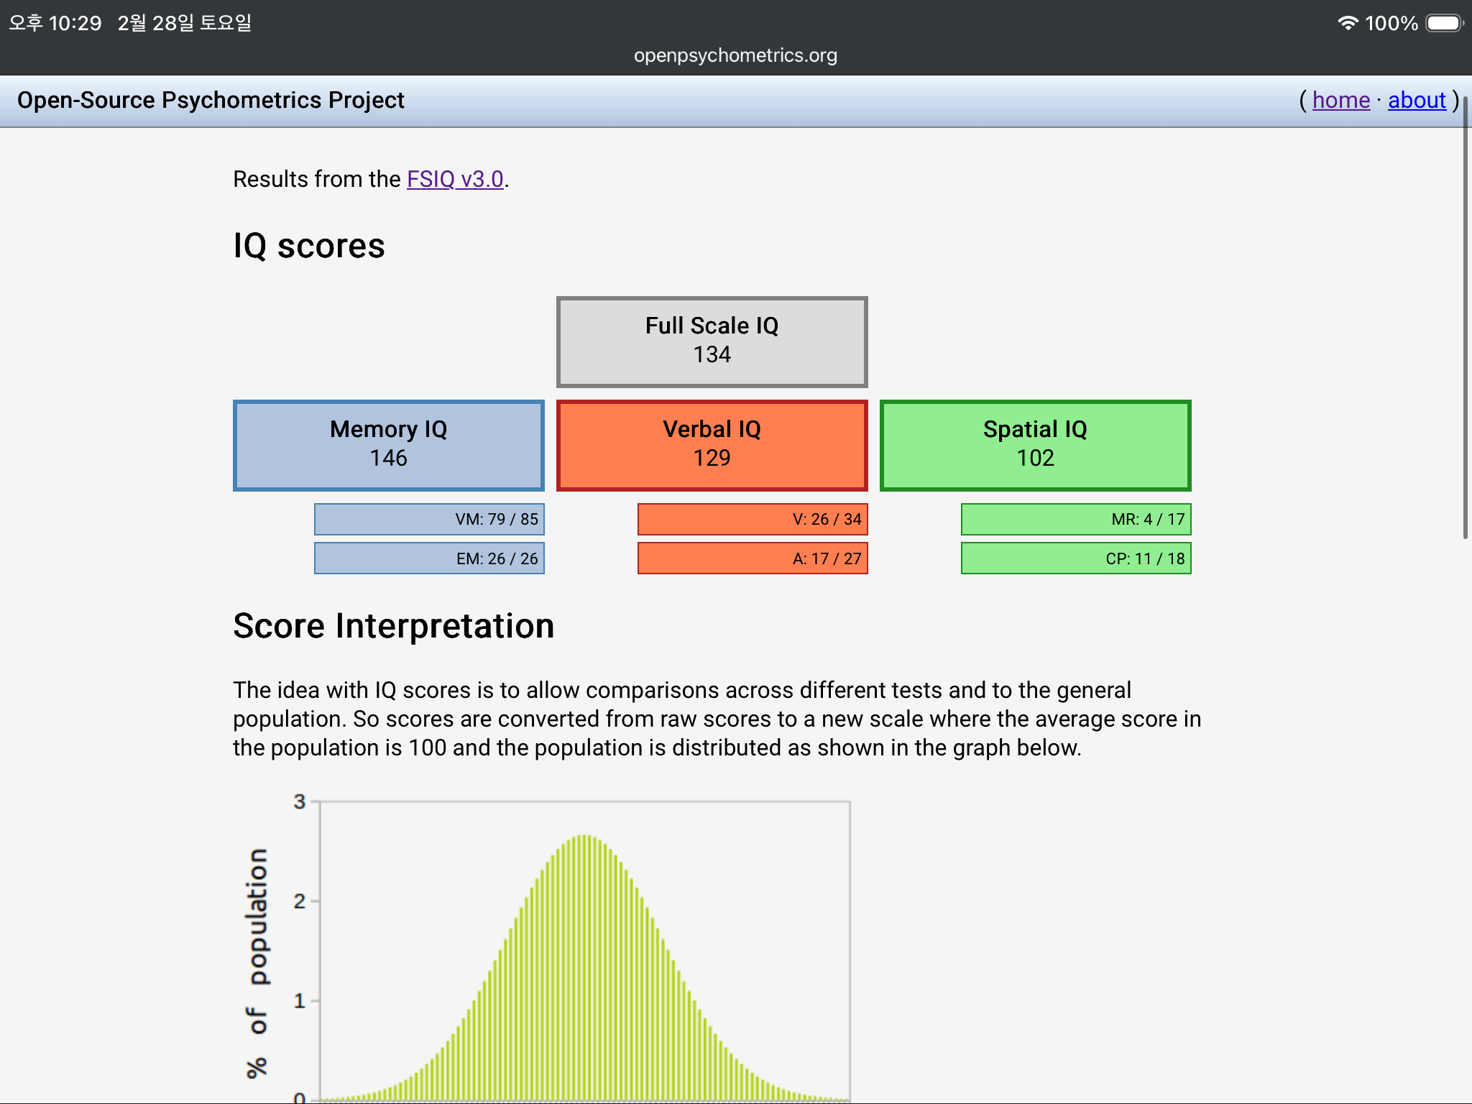1472x1104 pixels.
Task: Select the Spatial IQ 102 box
Action: (1035, 445)
